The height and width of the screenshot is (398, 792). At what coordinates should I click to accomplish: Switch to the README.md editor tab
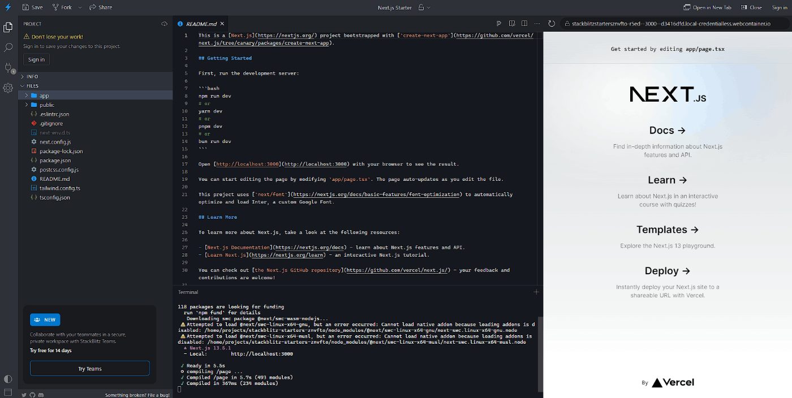pos(201,24)
